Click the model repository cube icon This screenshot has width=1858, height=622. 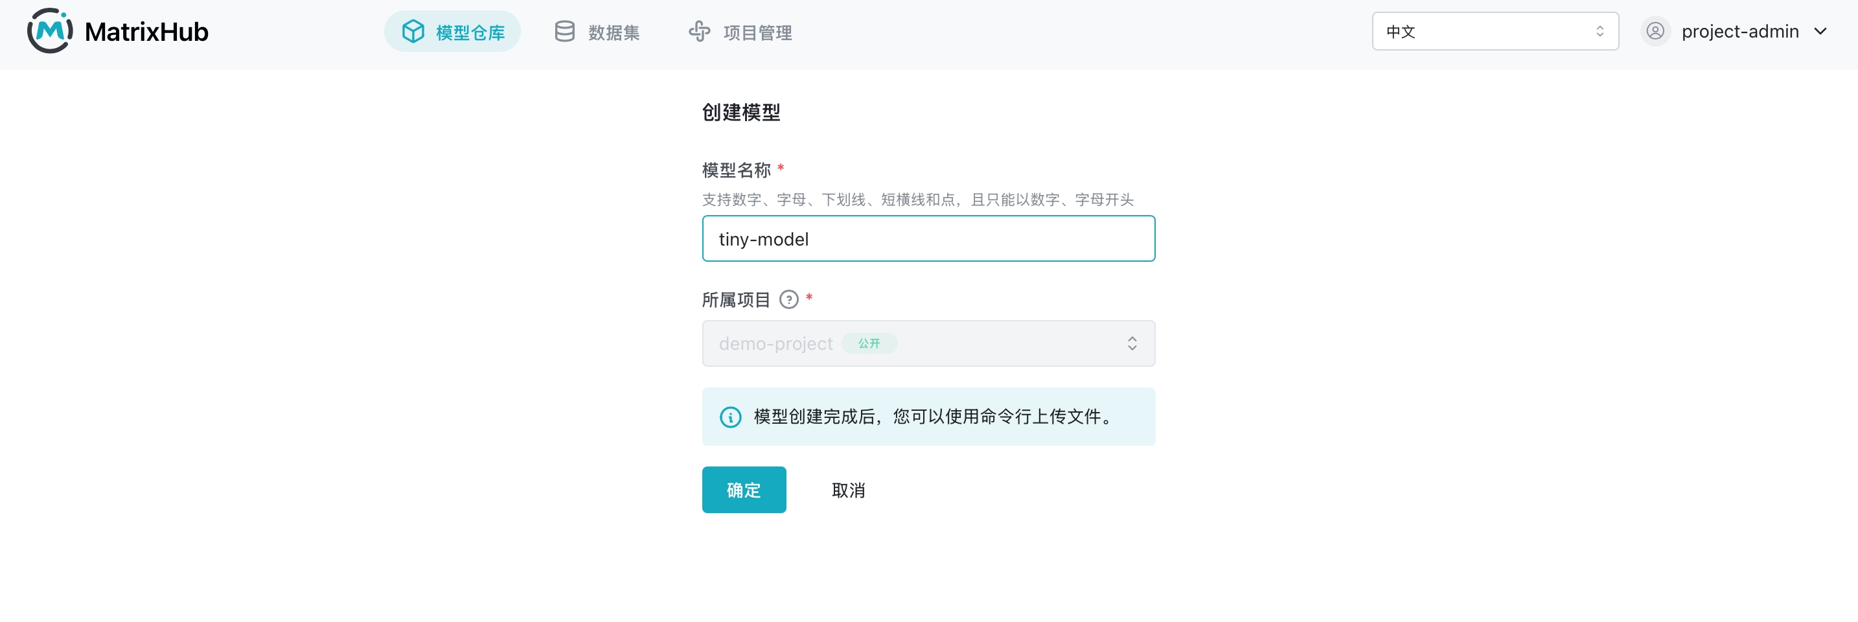[x=413, y=32]
